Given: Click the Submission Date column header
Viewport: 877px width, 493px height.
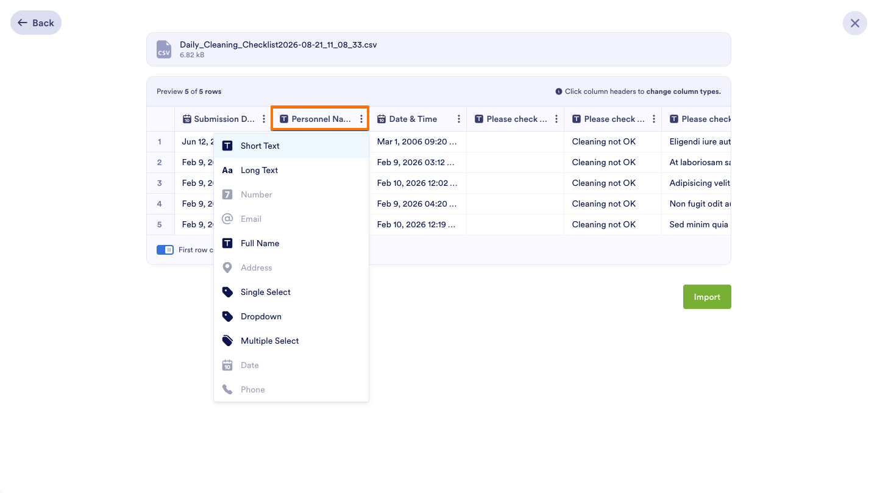Looking at the screenshot, I should [x=223, y=119].
